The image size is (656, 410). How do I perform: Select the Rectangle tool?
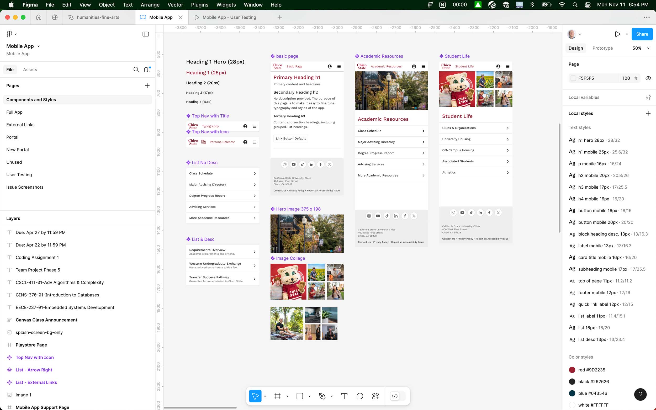coord(299,396)
